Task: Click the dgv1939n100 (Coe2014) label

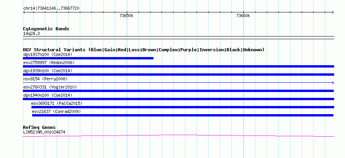Action: [48, 71]
